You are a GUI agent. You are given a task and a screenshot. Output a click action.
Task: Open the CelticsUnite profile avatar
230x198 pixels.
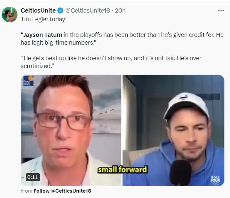[x=10, y=14]
